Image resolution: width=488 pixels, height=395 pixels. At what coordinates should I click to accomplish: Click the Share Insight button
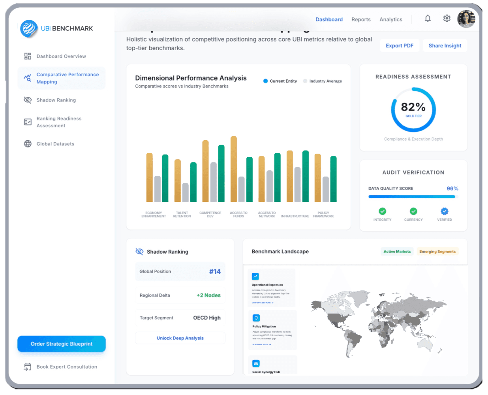pos(445,45)
